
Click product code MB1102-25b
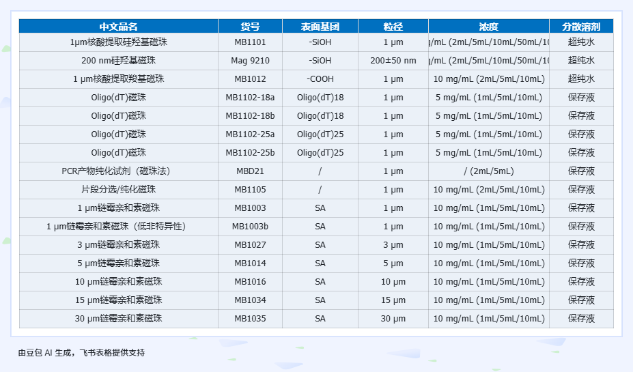click(x=250, y=153)
